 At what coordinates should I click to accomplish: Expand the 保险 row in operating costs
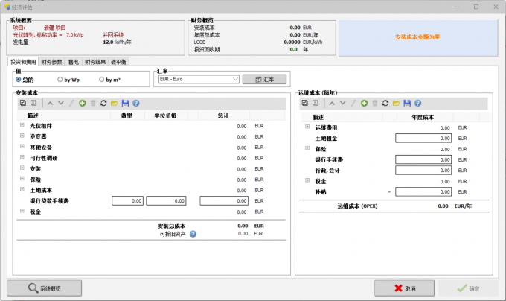(307, 148)
